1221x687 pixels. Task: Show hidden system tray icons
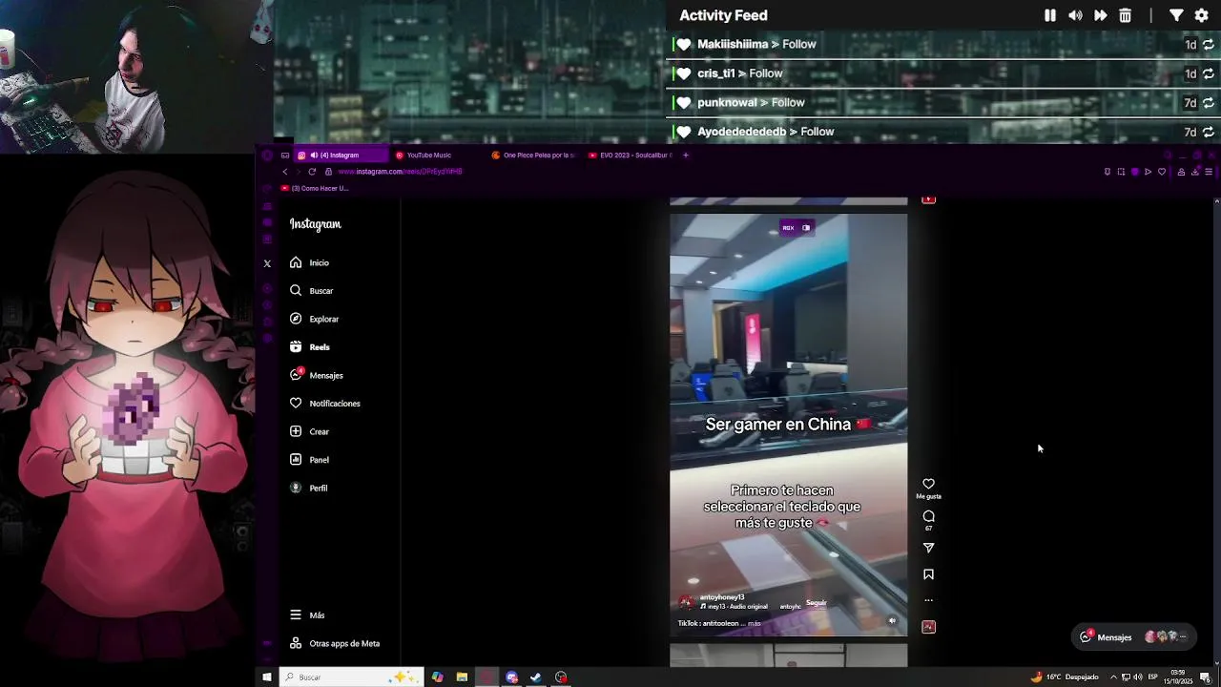coord(1112,677)
